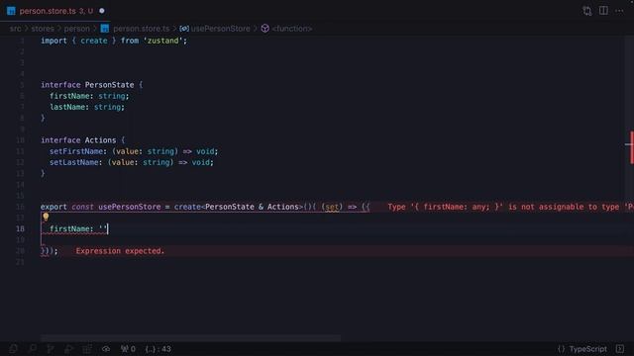Click firstName on line 18
This screenshot has width=634, height=356.
coord(69,228)
